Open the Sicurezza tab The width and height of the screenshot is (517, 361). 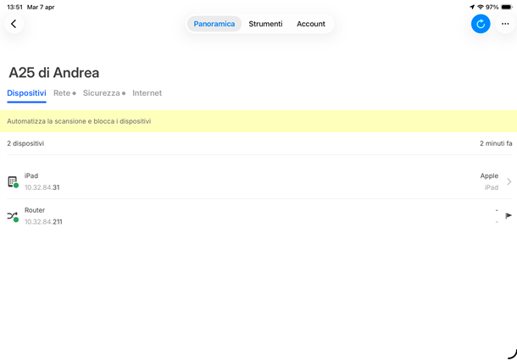pyautogui.click(x=104, y=93)
